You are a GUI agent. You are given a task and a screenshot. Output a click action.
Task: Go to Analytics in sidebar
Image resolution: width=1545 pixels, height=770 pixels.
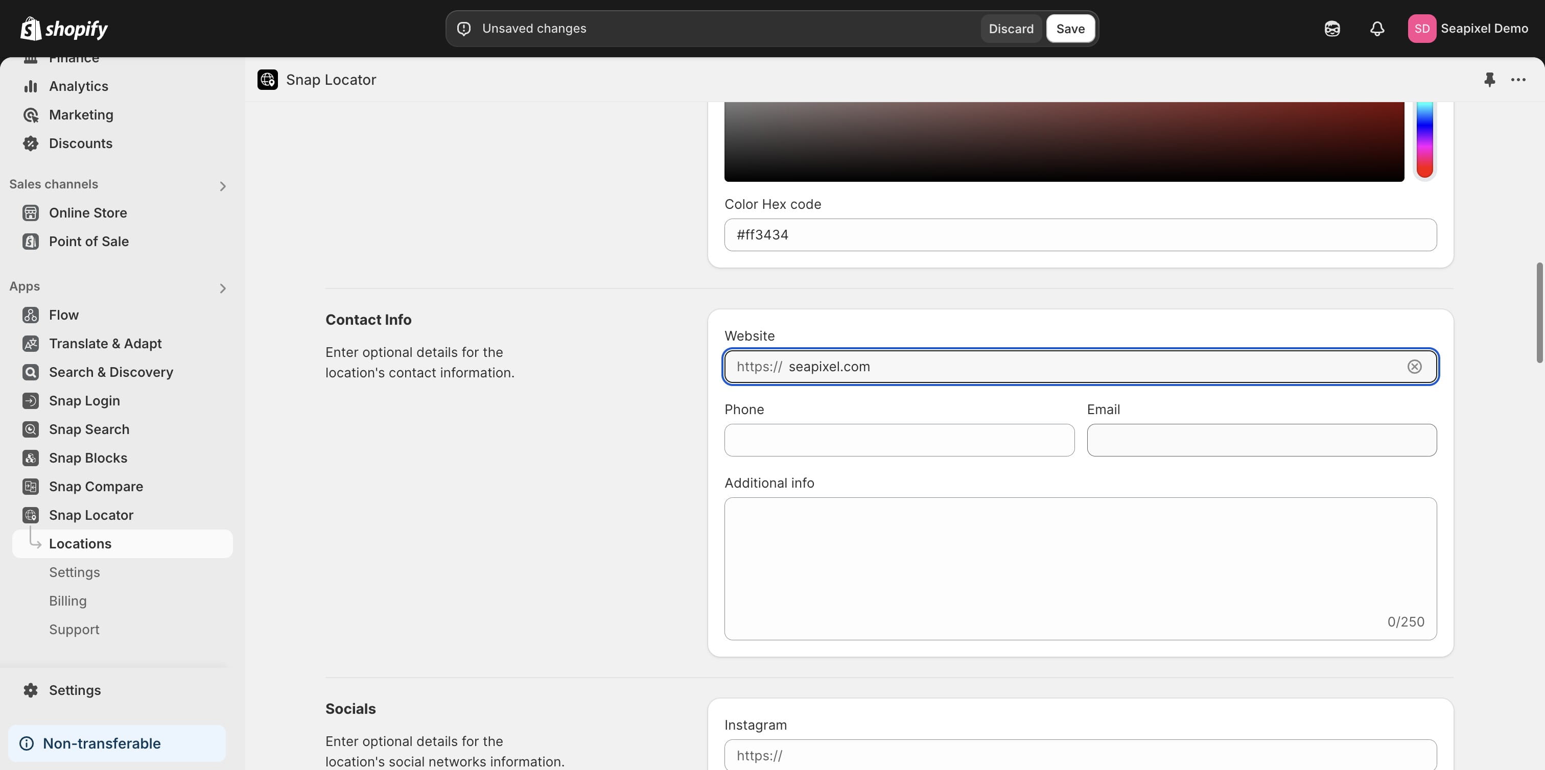pyautogui.click(x=79, y=86)
